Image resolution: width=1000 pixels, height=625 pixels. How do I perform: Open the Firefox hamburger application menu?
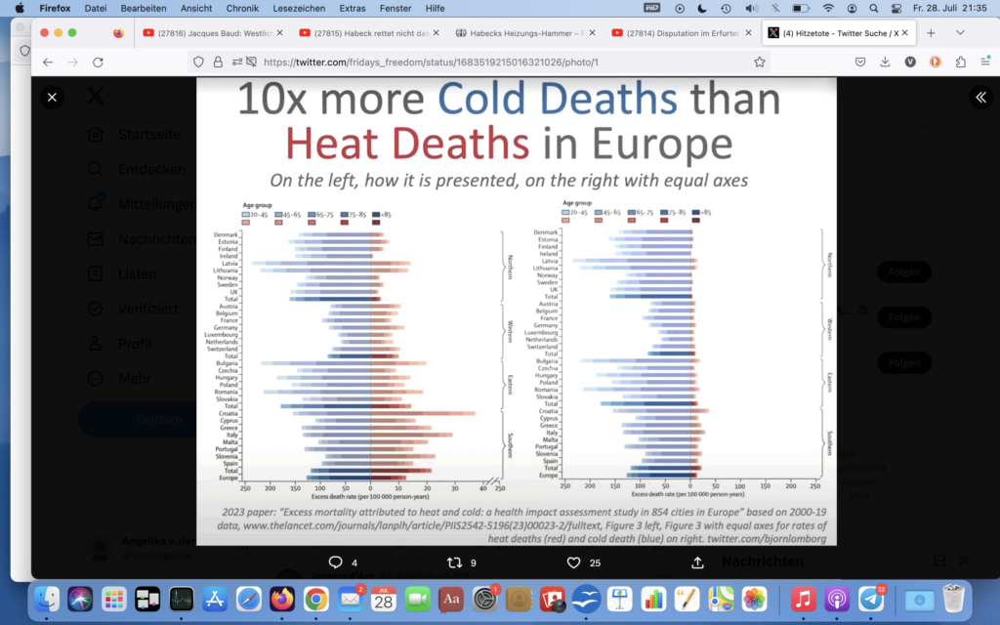click(x=983, y=62)
